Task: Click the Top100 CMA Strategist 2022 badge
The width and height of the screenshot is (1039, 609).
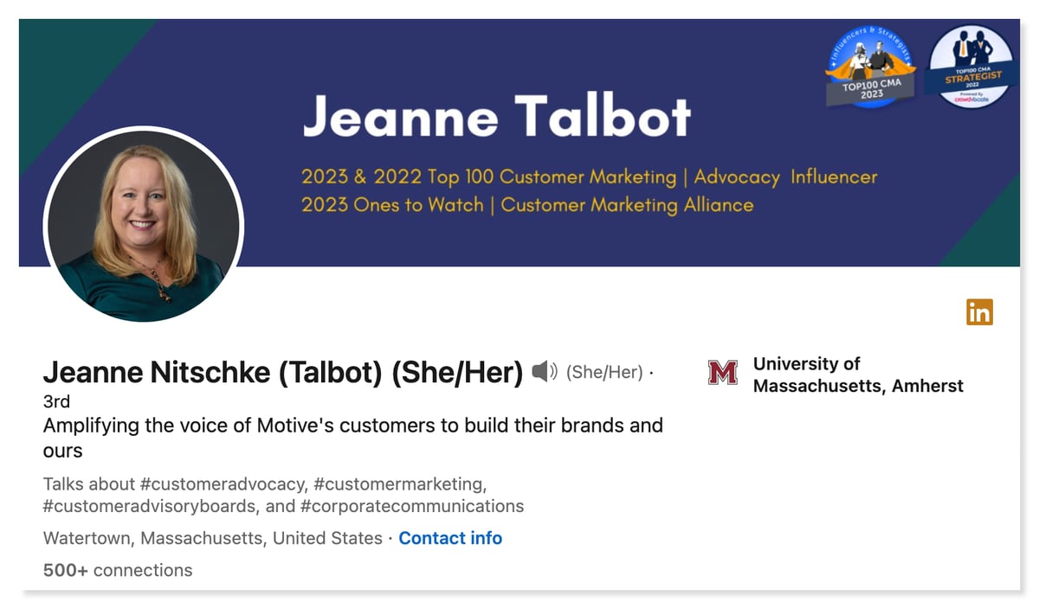Action: coord(970,67)
